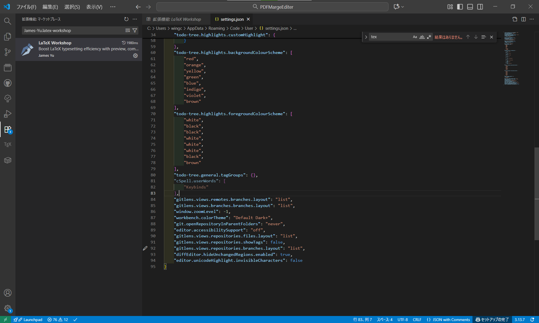Viewport: 539px width, 323px height.
Task: Open the Search view in the activity bar
Action: 8,21
